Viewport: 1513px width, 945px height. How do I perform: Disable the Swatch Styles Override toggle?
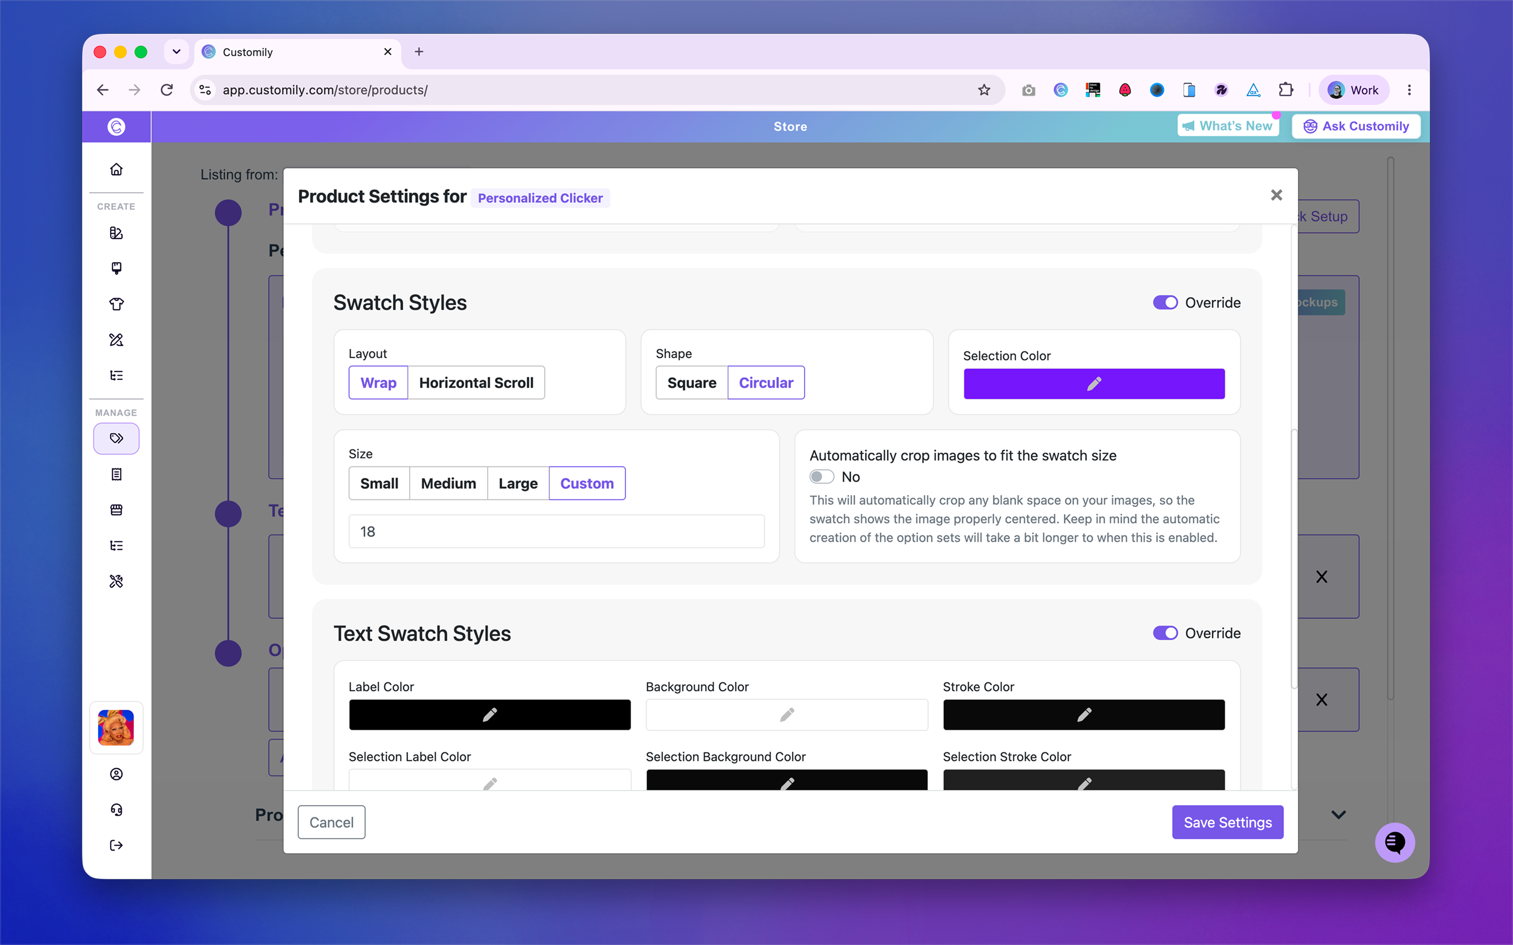coord(1165,302)
